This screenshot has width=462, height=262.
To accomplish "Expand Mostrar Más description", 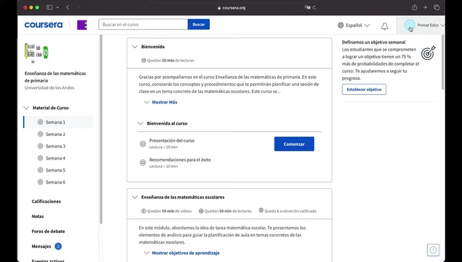I will coord(164,102).
